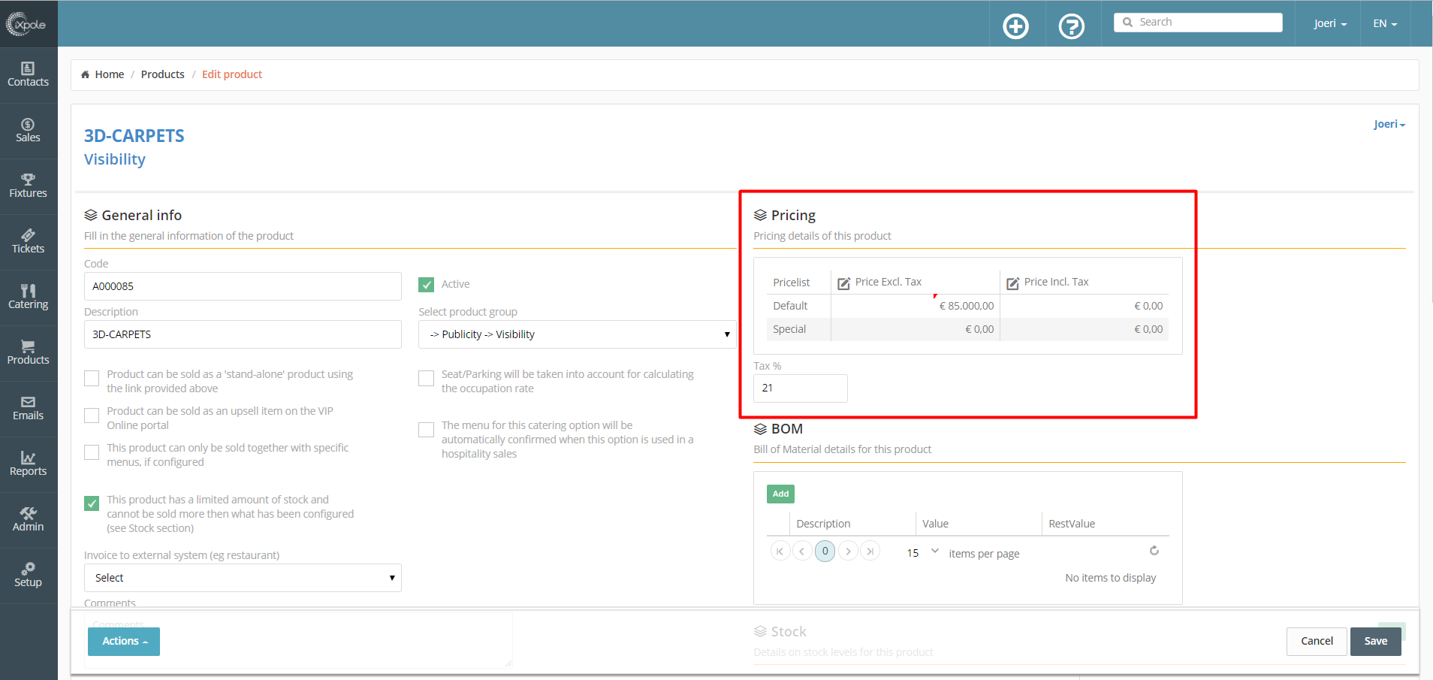This screenshot has width=1433, height=680.
Task: Click the Code input field
Action: click(243, 286)
